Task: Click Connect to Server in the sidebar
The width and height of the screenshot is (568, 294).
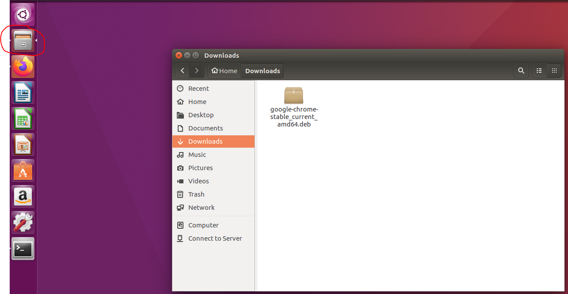Action: [213, 238]
